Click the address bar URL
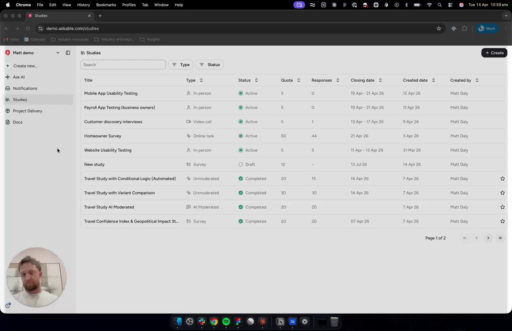512x331 pixels. point(72,29)
